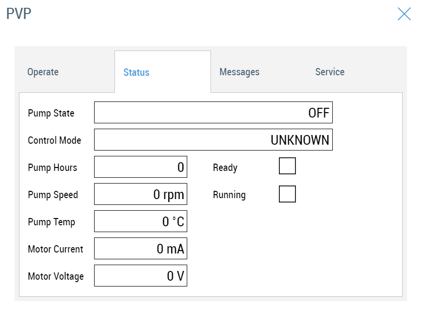Select the Status tab
The width and height of the screenshot is (422, 320).
pos(136,72)
